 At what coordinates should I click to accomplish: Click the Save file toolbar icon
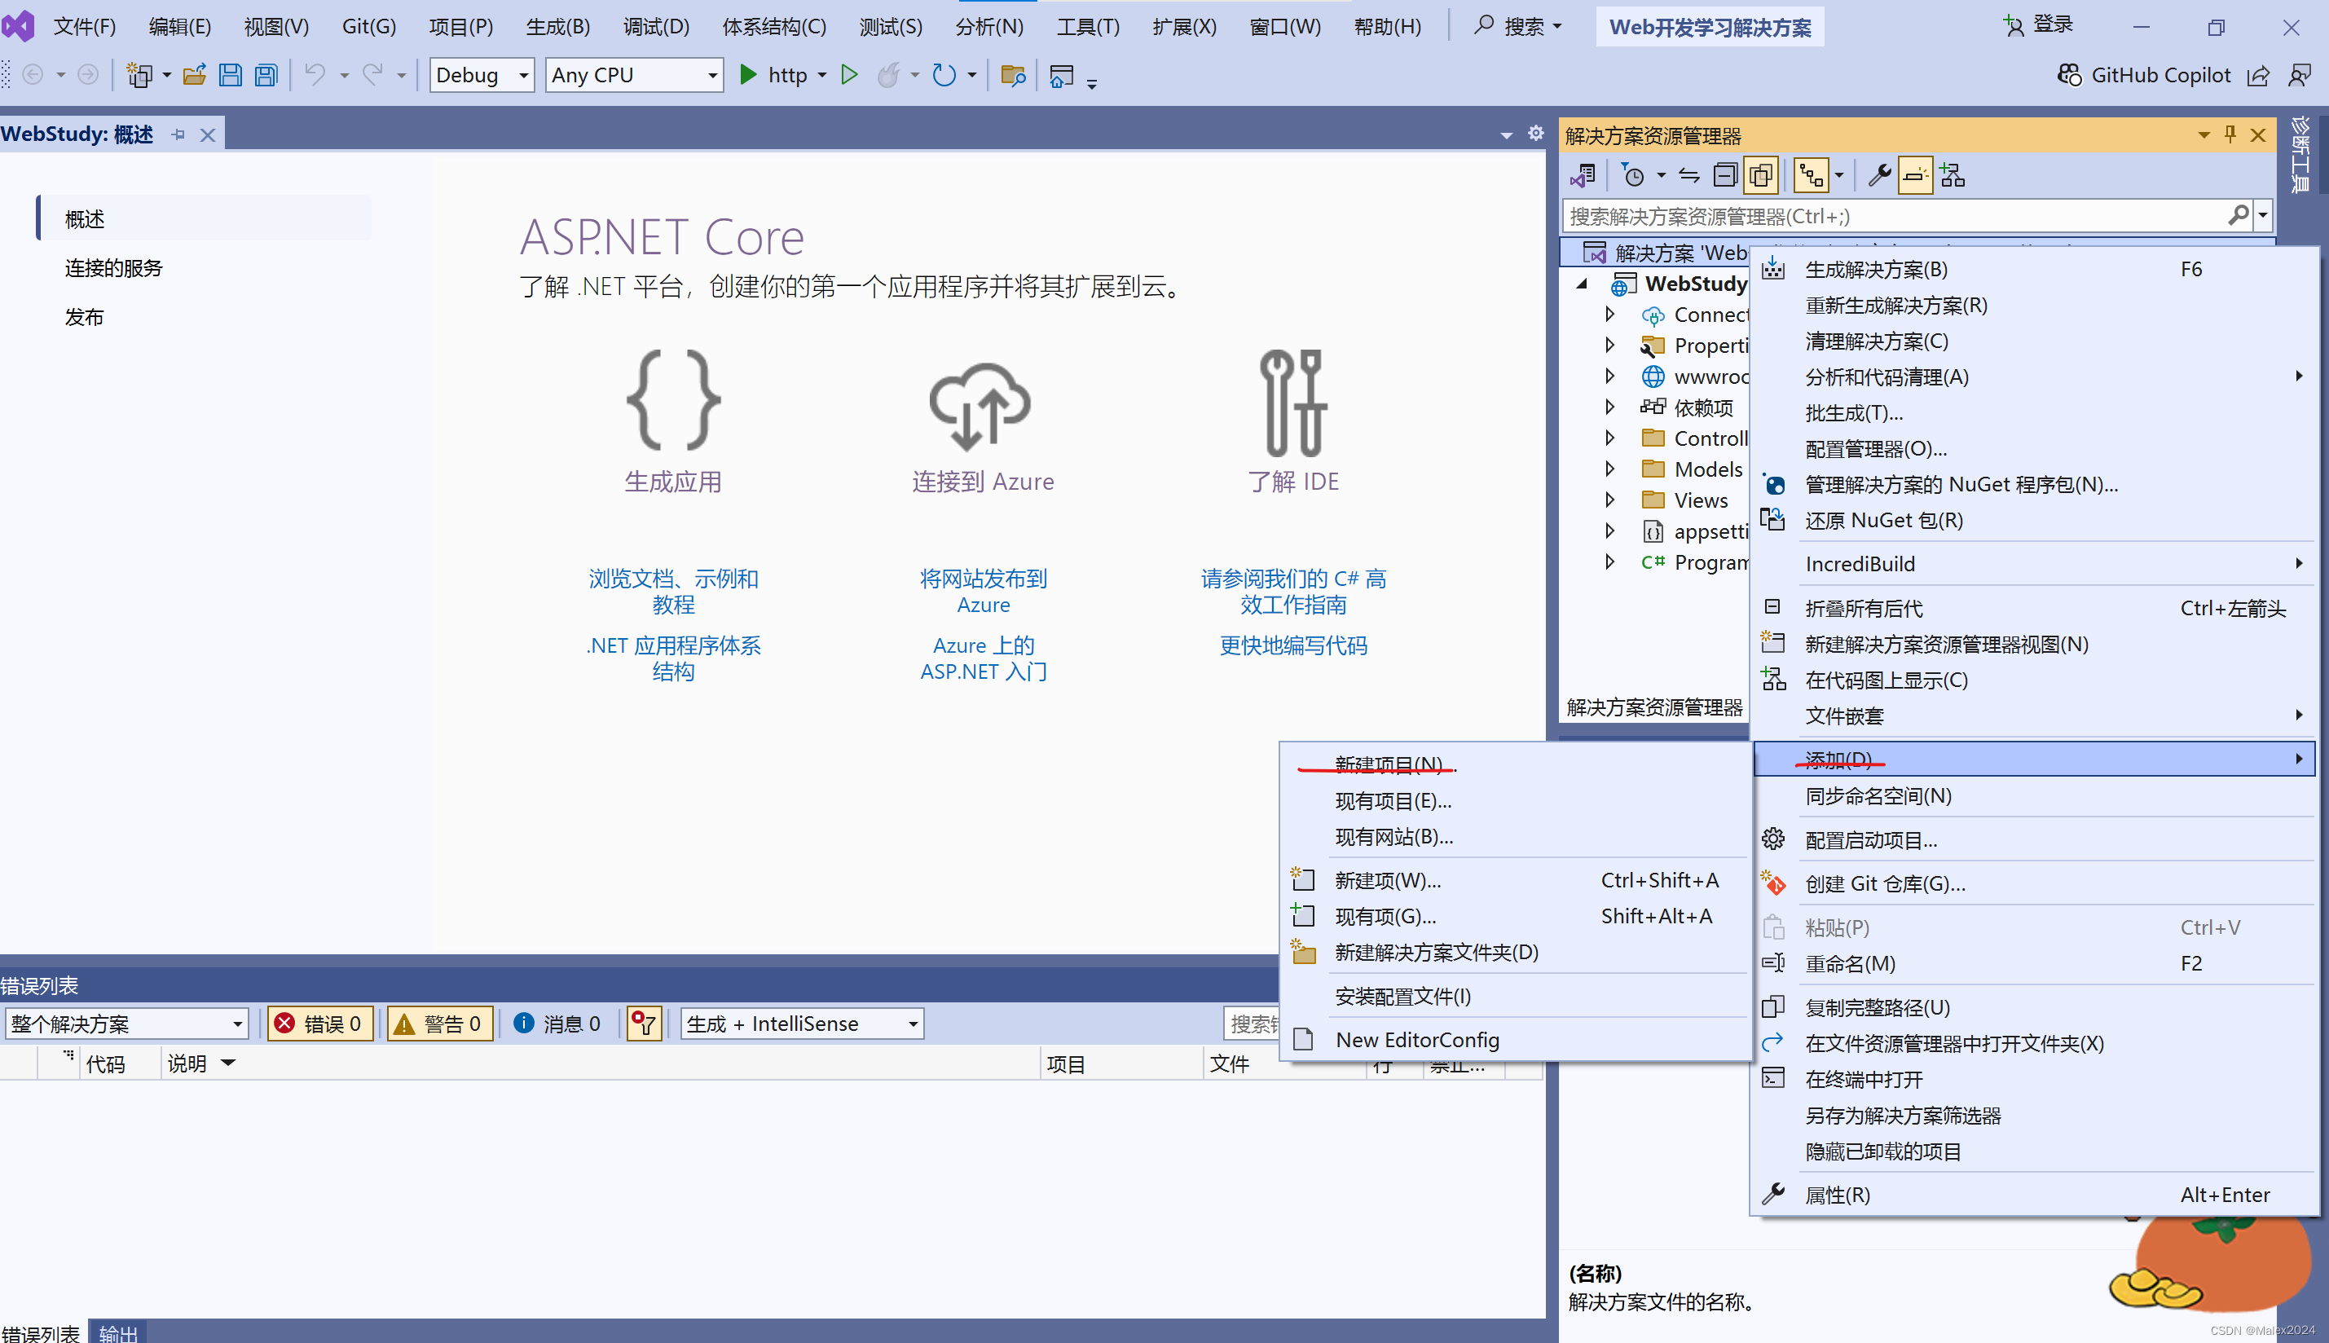[x=230, y=75]
